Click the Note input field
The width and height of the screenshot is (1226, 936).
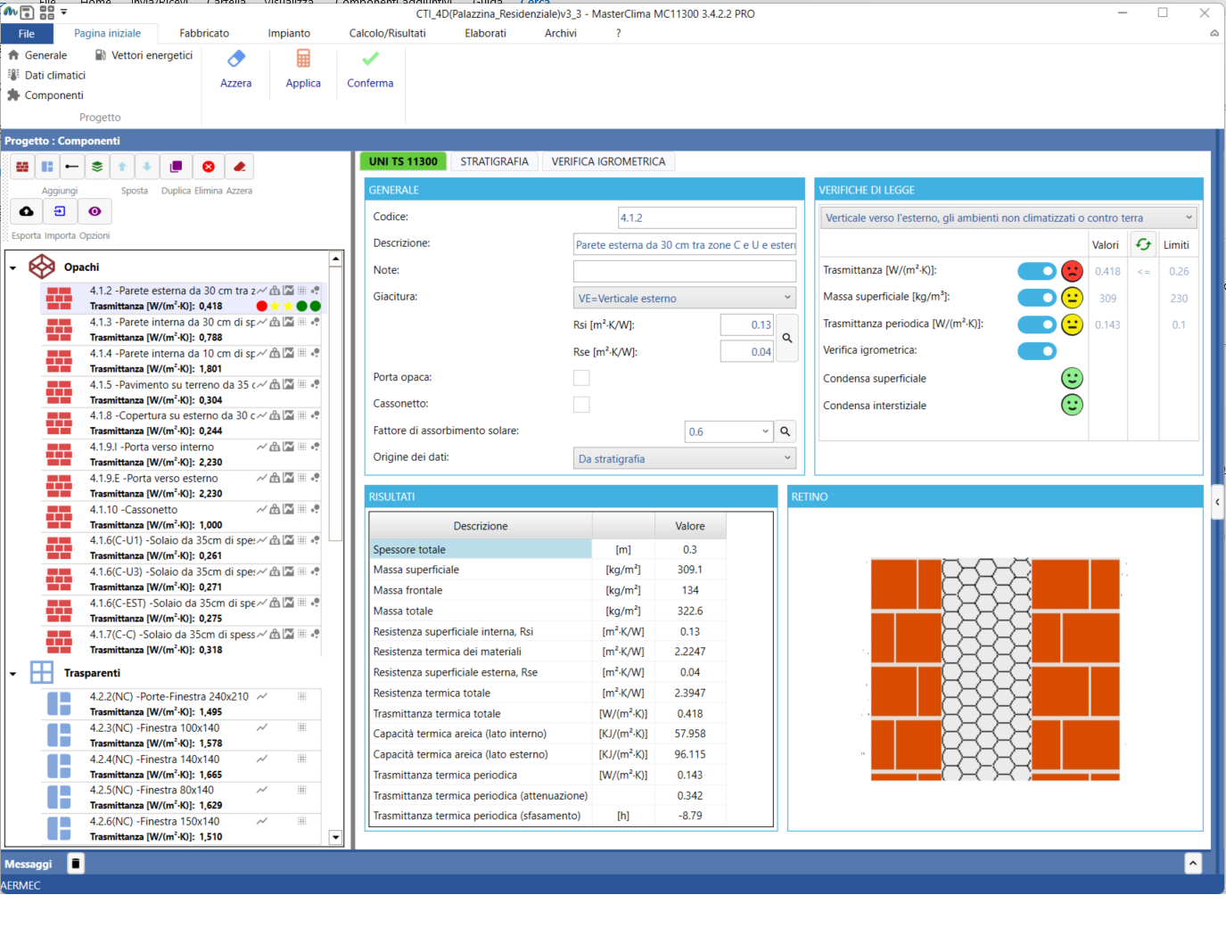pyautogui.click(x=685, y=271)
